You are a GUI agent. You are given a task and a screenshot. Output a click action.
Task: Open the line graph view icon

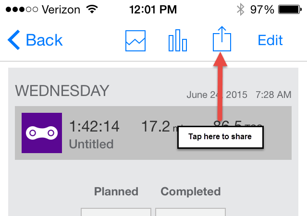(135, 41)
